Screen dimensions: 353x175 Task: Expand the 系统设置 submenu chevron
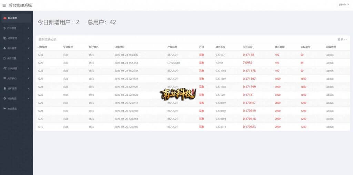pyautogui.click(x=29, y=68)
